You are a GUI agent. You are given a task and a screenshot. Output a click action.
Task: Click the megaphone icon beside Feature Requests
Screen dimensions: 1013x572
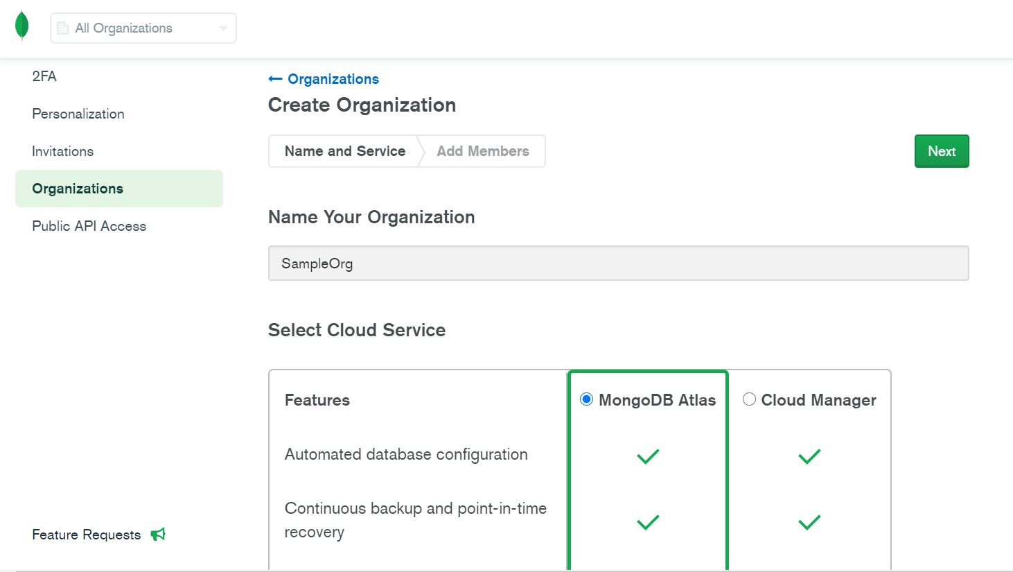(x=158, y=534)
